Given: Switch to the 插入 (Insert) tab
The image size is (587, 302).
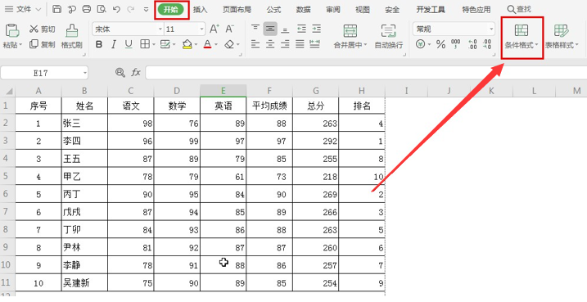Looking at the screenshot, I should coord(201,10).
